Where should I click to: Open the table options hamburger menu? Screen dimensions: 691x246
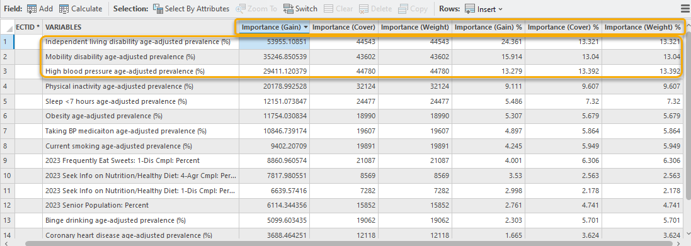(x=685, y=9)
